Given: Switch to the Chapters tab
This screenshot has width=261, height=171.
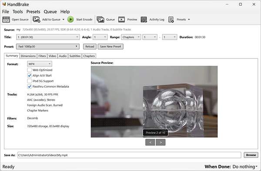Looking at the screenshot, I should [89, 56].
